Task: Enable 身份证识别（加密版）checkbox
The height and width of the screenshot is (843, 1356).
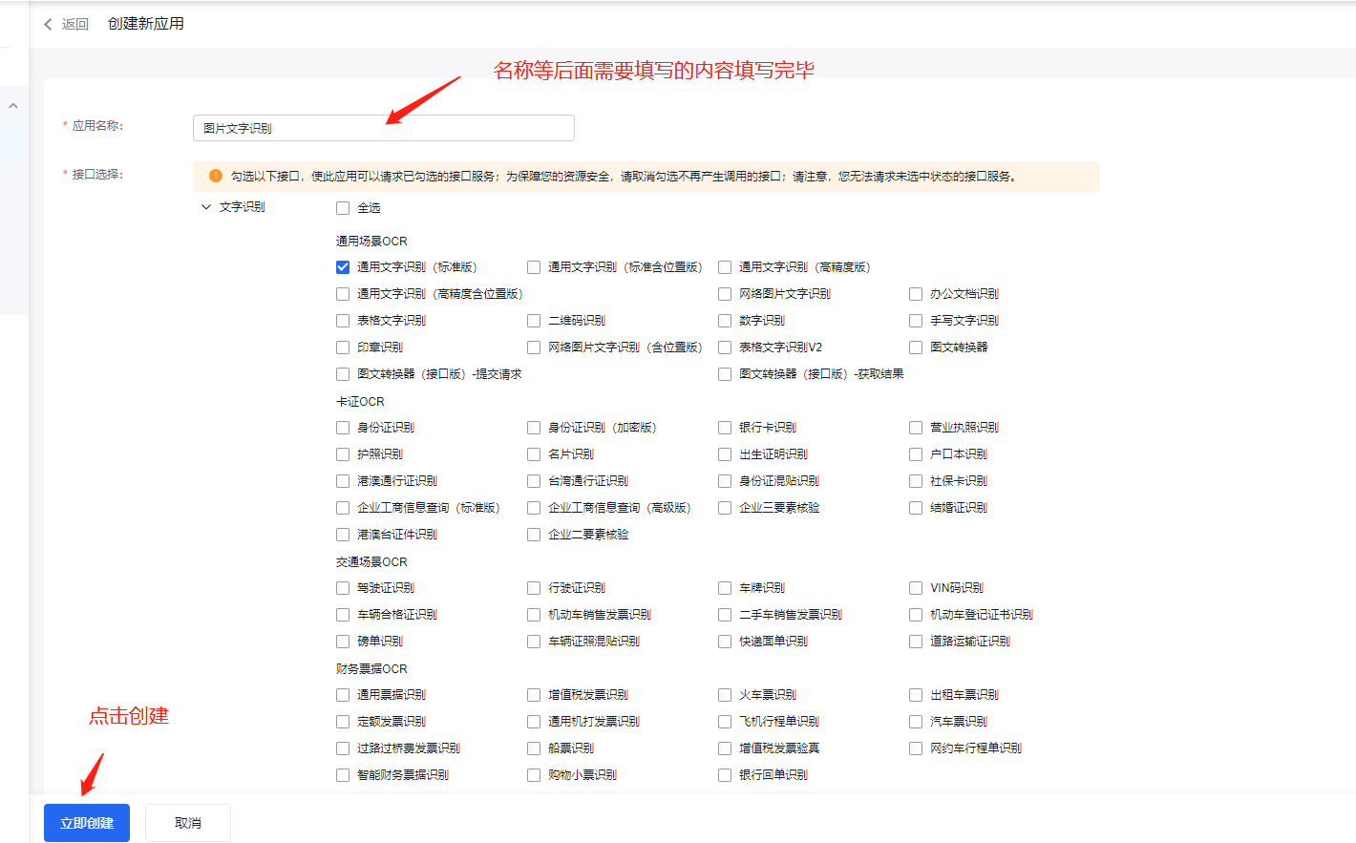Action: pyautogui.click(x=534, y=428)
